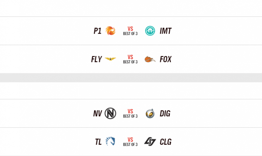The width and height of the screenshot is (262, 156).
Task: Open FLY vs FOX match details
Action: [130, 59]
